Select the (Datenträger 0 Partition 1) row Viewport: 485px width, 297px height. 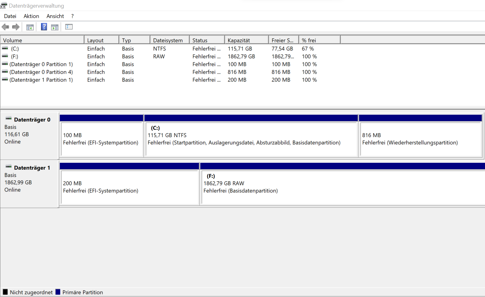coord(171,64)
